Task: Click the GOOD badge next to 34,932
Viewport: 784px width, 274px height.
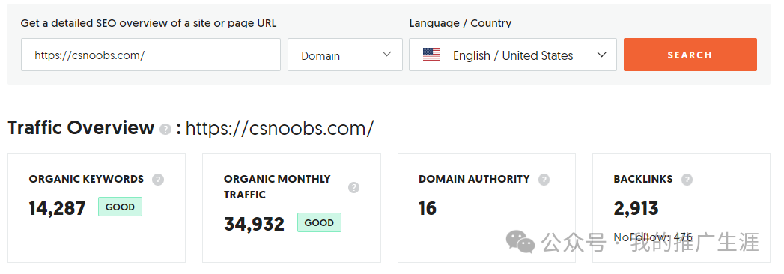Action: click(x=319, y=222)
